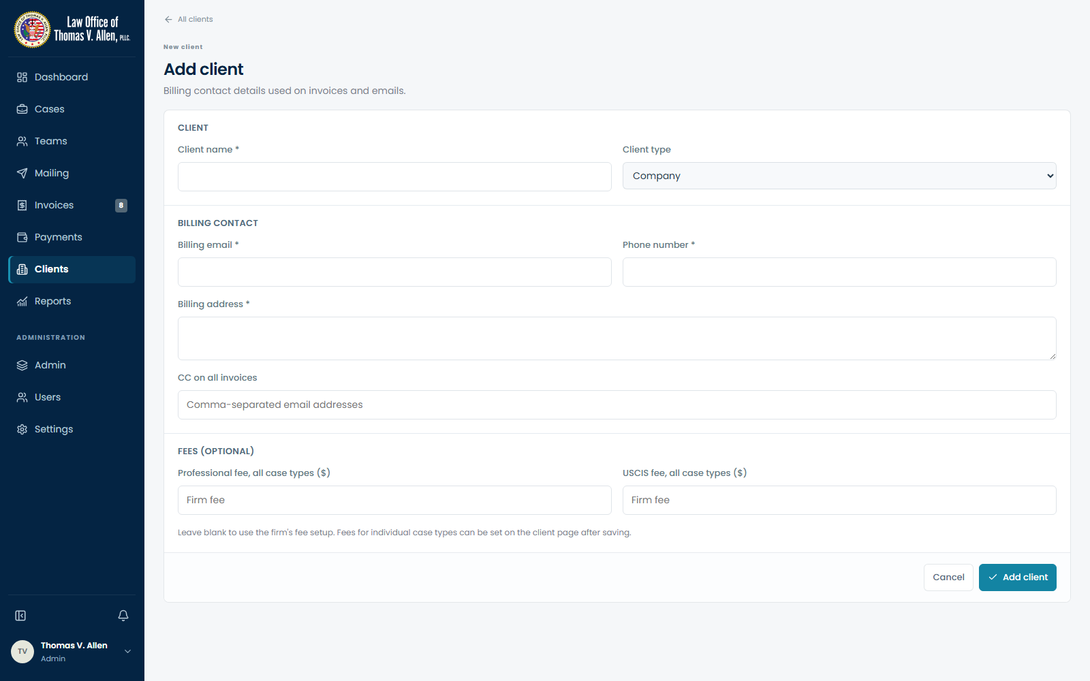
Task: Click the Billing email input
Action: (394, 272)
